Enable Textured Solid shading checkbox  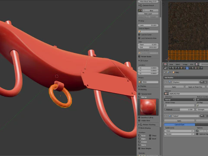139,94
